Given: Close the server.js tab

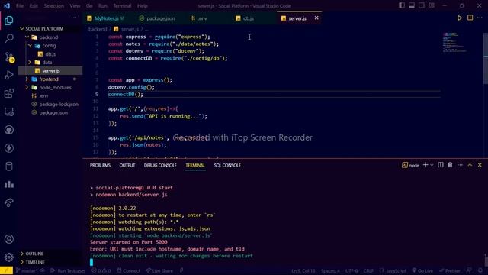Looking at the screenshot, I should tap(316, 18).
